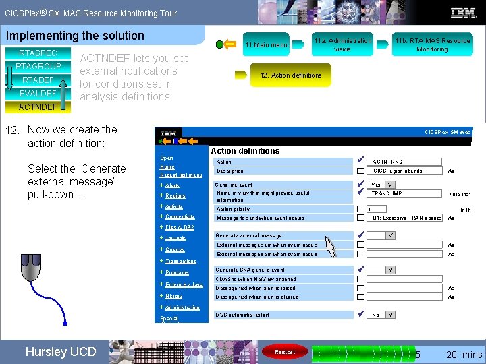Go to step 11a. Administration views

[x=342, y=44]
